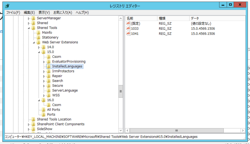Click values pane horizontal scrollbar thumb
This screenshot has width=250, height=144.
177,131
